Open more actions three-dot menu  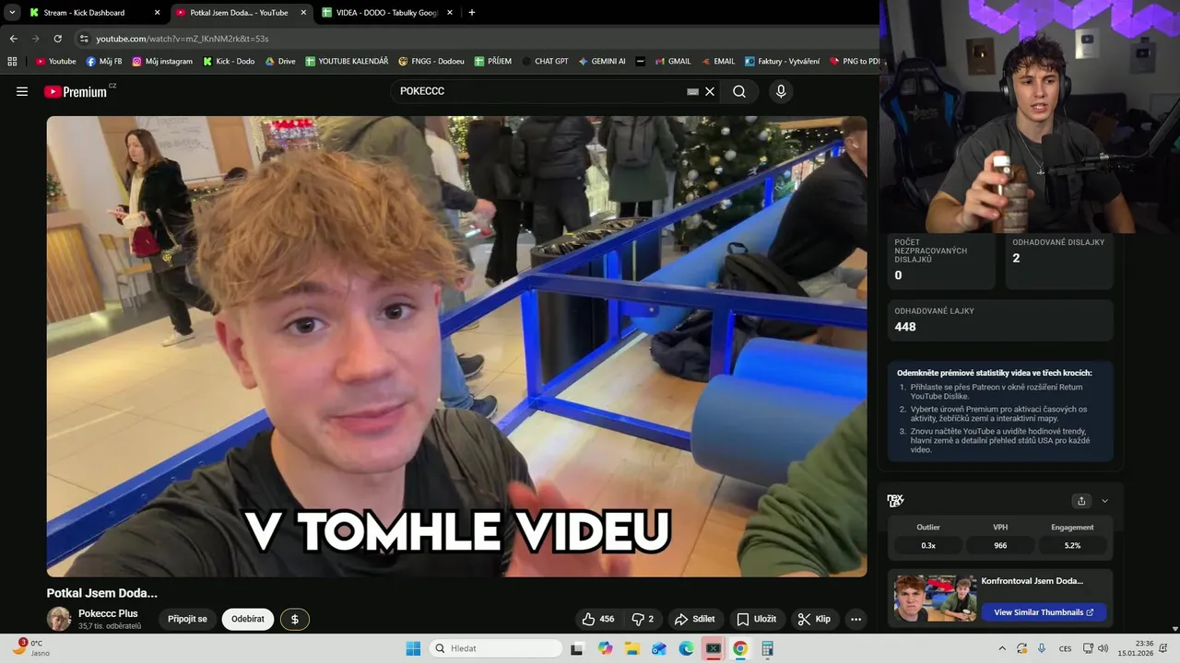(856, 619)
